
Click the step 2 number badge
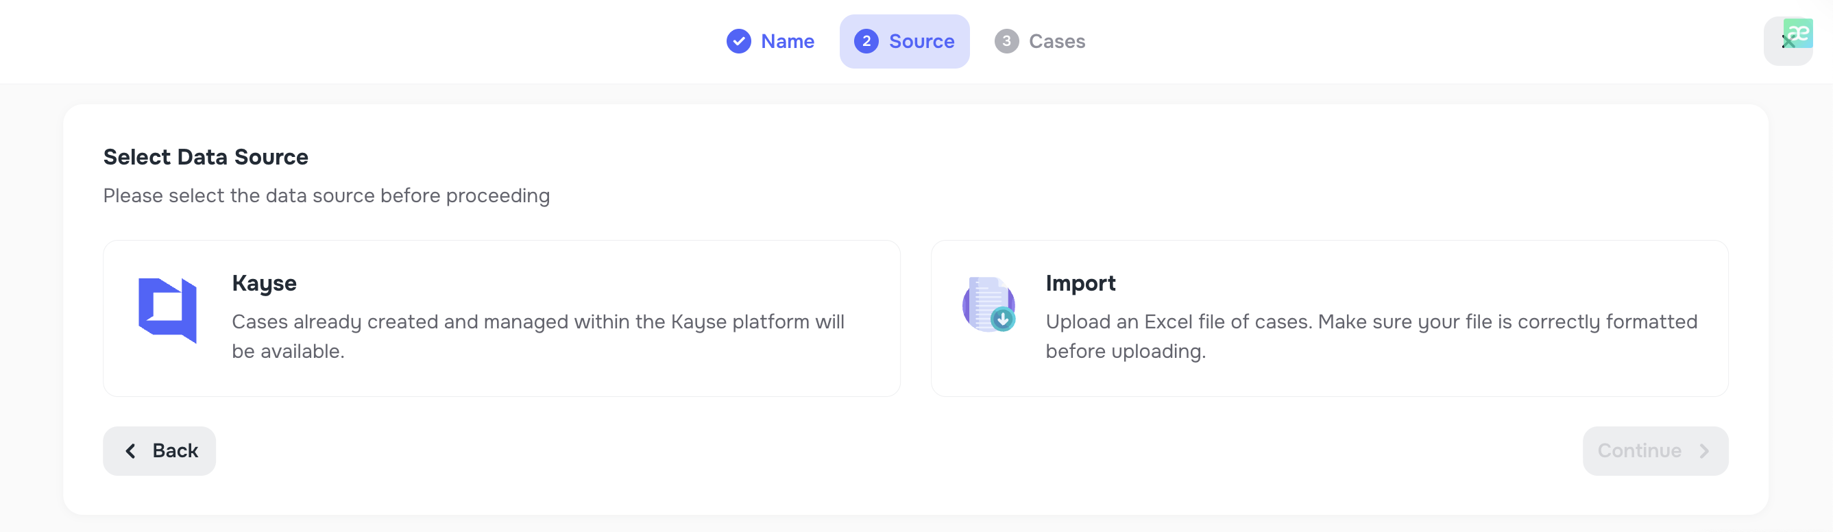click(866, 41)
